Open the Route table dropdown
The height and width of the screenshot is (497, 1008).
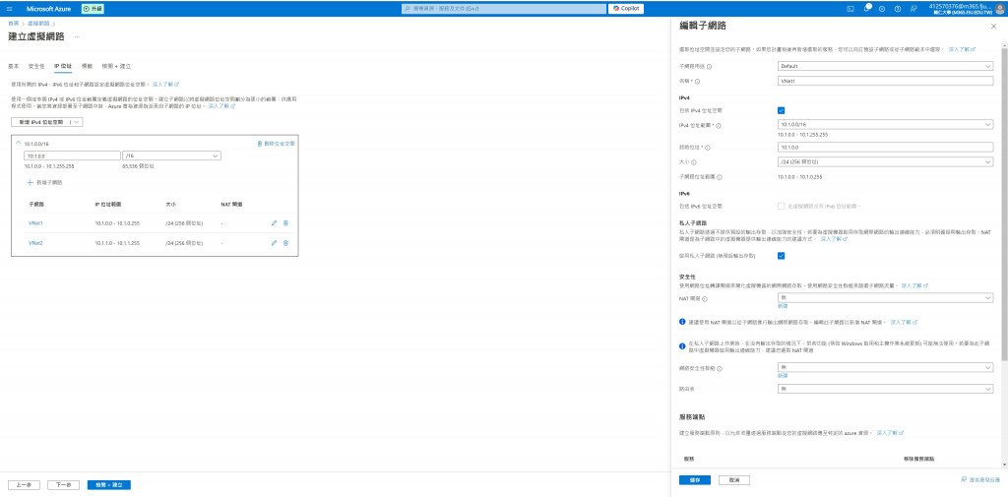pos(885,389)
